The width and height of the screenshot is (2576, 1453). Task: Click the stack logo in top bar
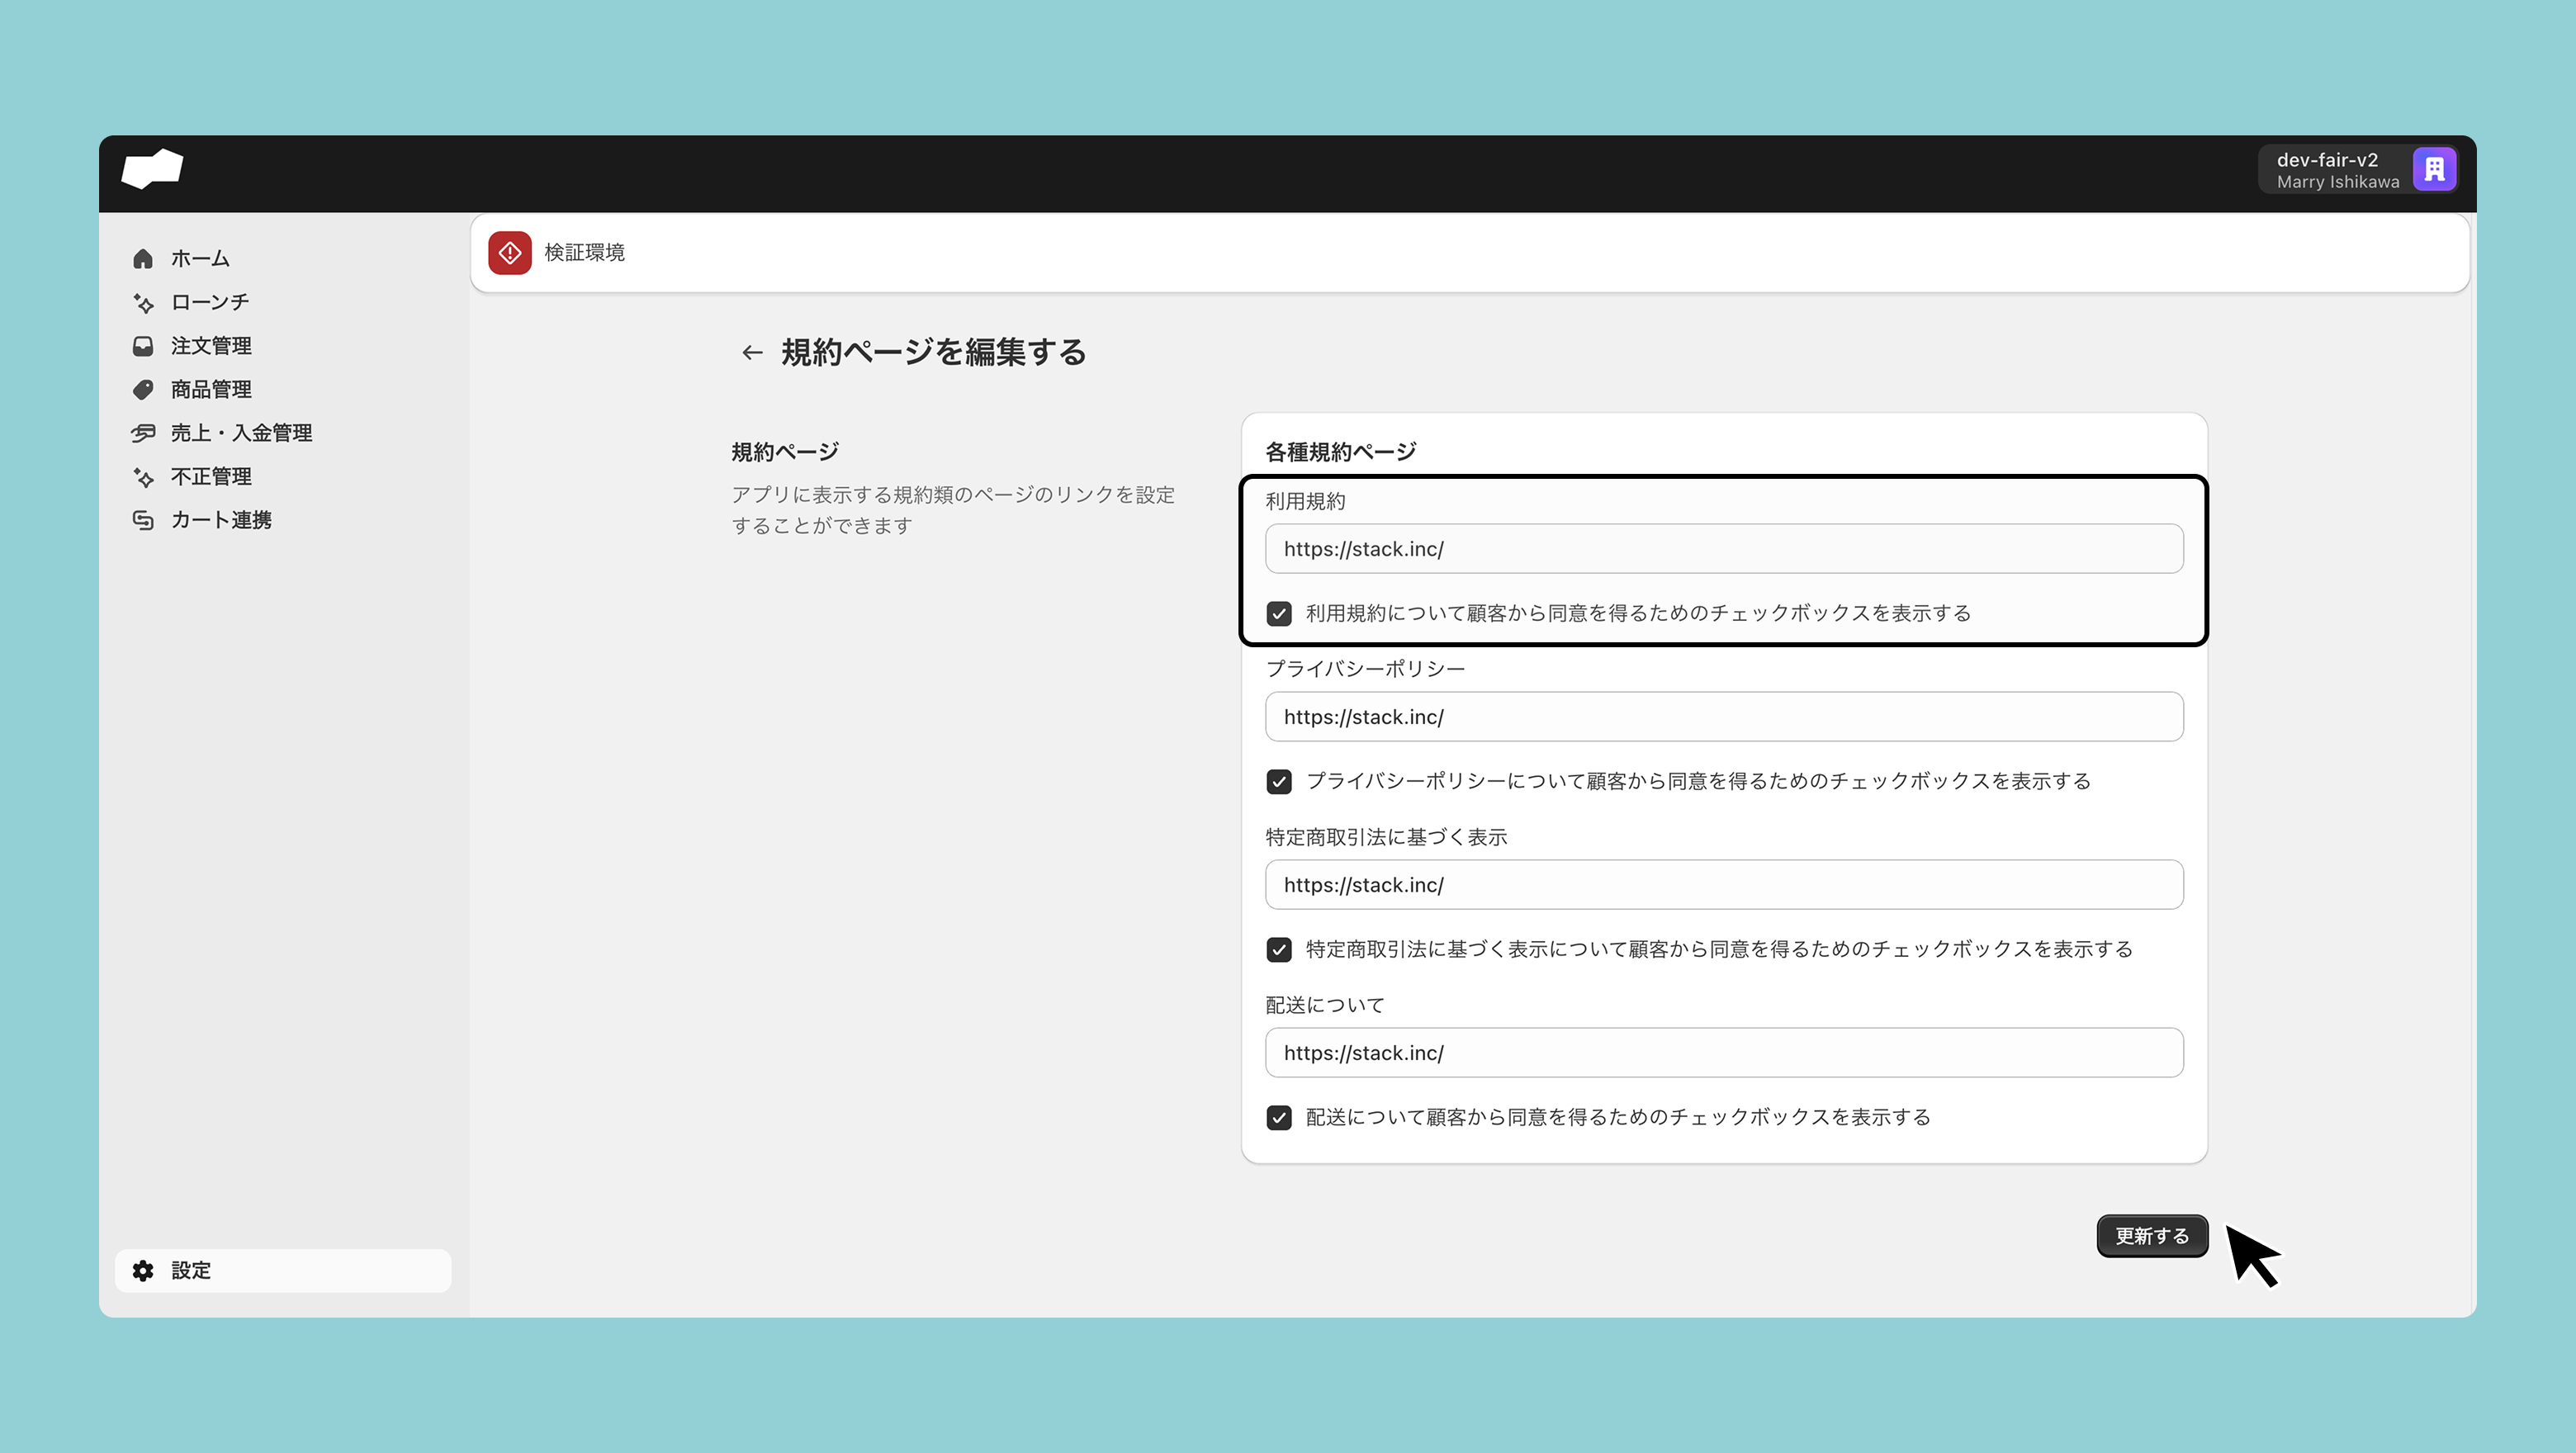coord(152,168)
